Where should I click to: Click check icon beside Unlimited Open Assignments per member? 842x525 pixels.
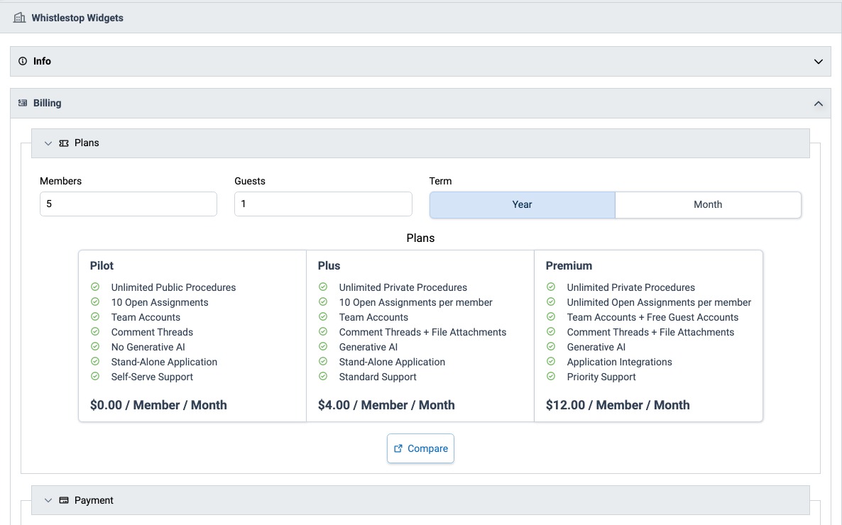coord(551,302)
